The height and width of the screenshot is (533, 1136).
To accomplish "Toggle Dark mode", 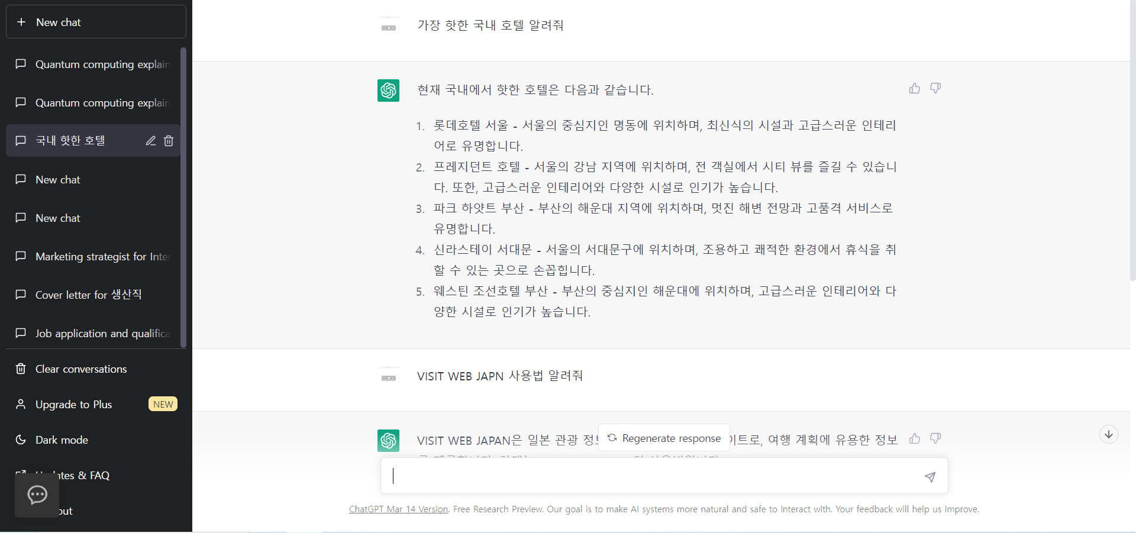I will (96, 440).
